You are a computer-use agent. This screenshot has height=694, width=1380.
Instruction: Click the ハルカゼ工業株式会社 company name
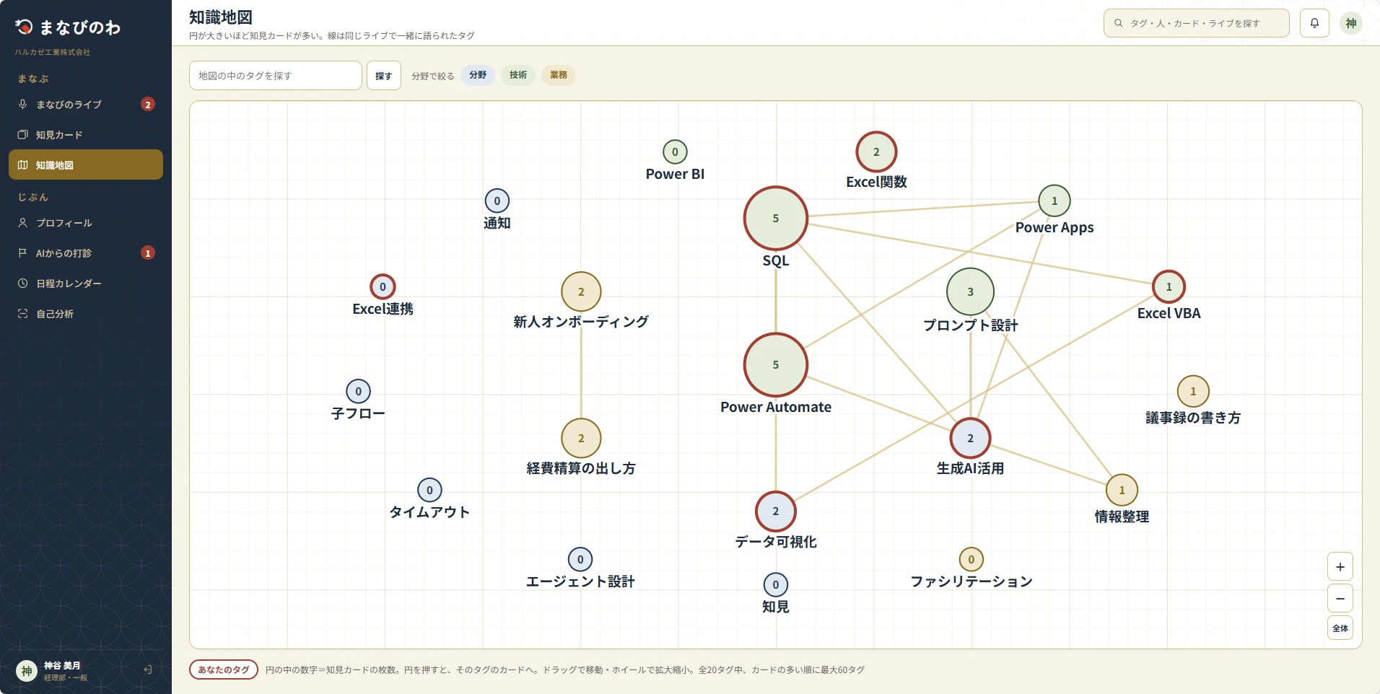click(x=53, y=52)
